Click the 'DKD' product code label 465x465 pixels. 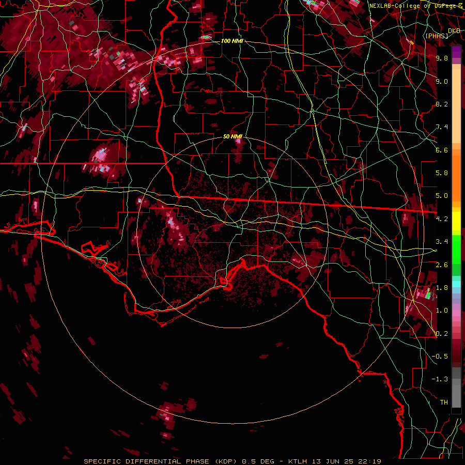[x=454, y=31]
